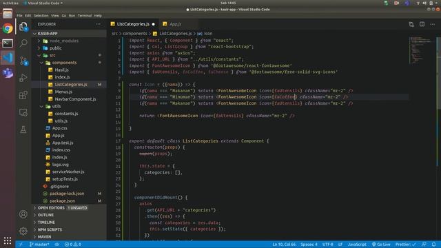Click UTF-8 encoding in status bar
This screenshot has width=441, height=248.
pyautogui.click(x=328, y=245)
